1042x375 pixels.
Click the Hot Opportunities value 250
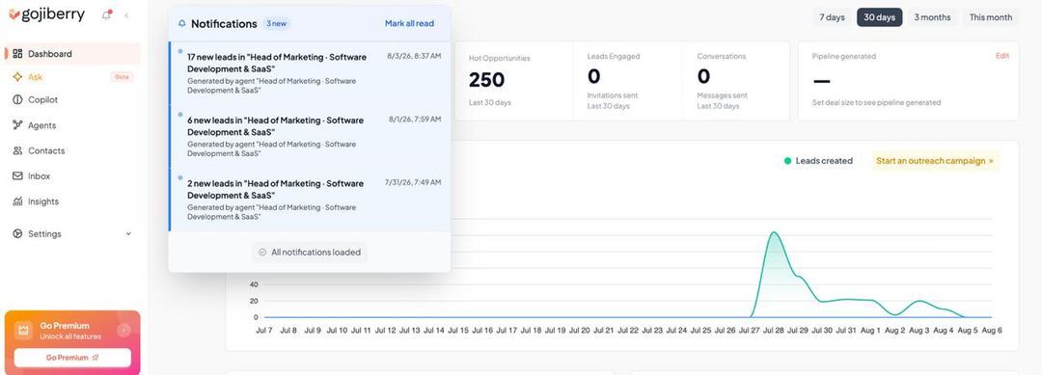(x=486, y=80)
